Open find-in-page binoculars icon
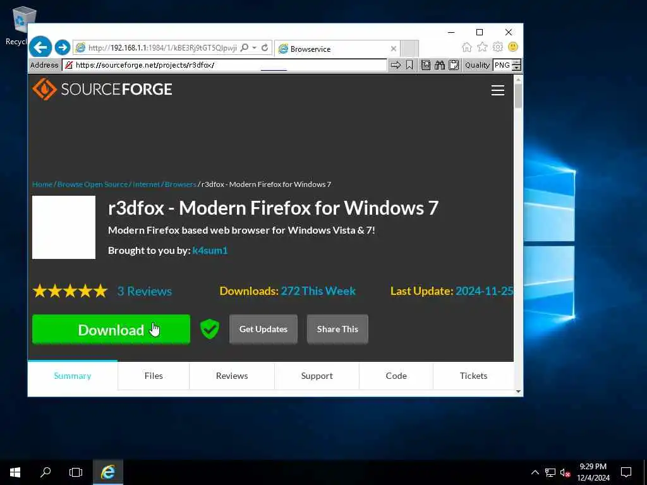This screenshot has width=647, height=485. tap(440, 65)
